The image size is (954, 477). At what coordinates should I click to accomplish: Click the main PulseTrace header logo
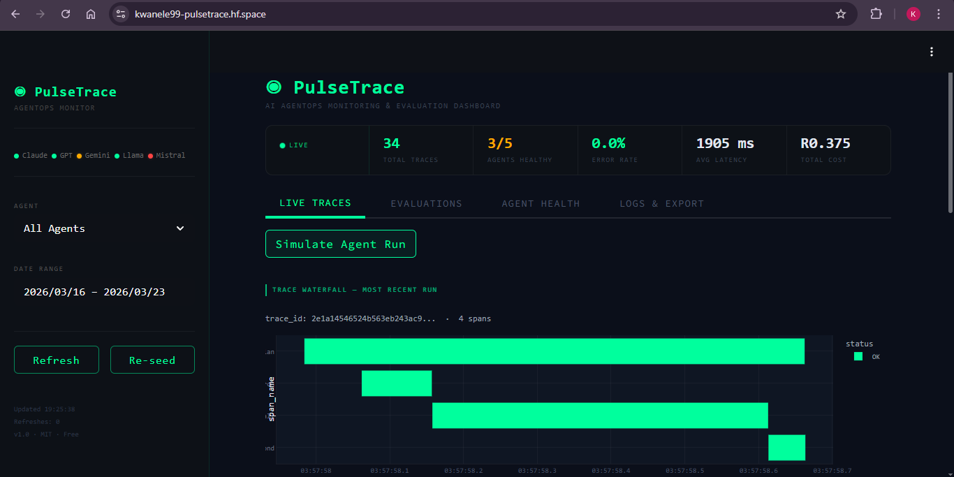pos(274,87)
